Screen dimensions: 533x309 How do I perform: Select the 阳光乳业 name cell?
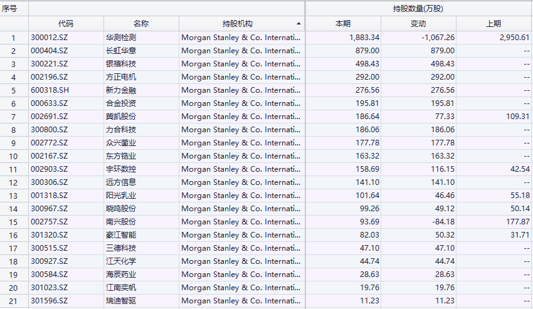click(121, 196)
